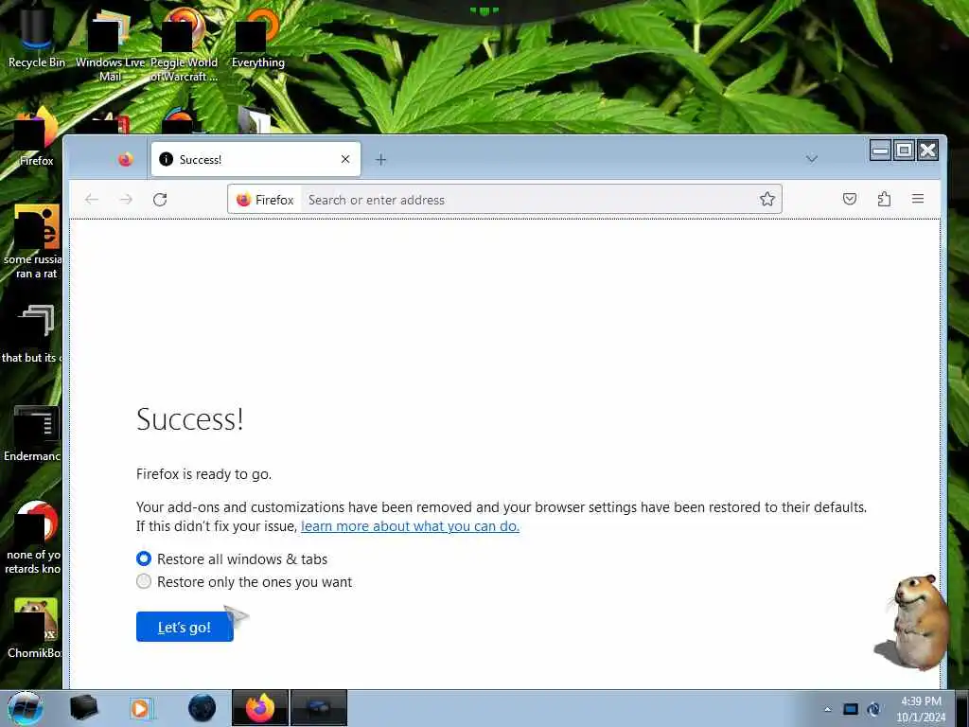
Task: Click the back navigation arrow
Action: 92,199
